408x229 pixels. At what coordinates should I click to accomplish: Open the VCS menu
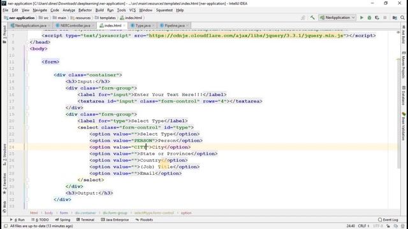tap(133, 10)
